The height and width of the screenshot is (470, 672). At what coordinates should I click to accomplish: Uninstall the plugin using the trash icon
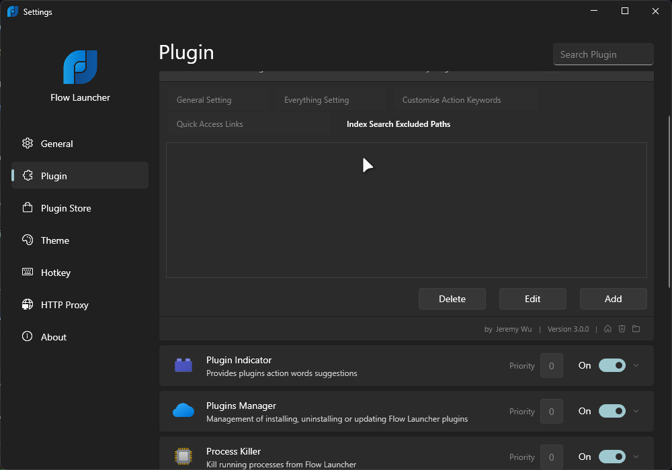pos(622,328)
